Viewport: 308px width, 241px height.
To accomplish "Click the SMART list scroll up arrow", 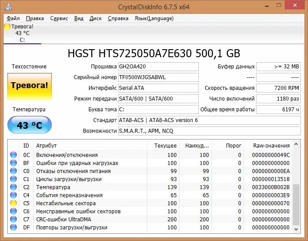I will coord(296,144).
